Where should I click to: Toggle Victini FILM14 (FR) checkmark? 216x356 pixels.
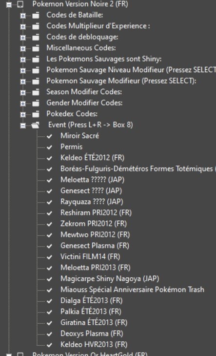(x=49, y=257)
